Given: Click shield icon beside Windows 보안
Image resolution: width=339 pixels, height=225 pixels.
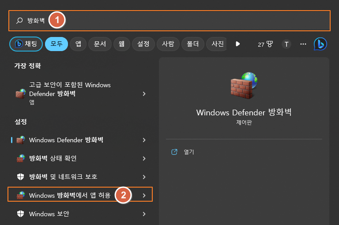Looking at the screenshot, I should pyautogui.click(x=21, y=214).
